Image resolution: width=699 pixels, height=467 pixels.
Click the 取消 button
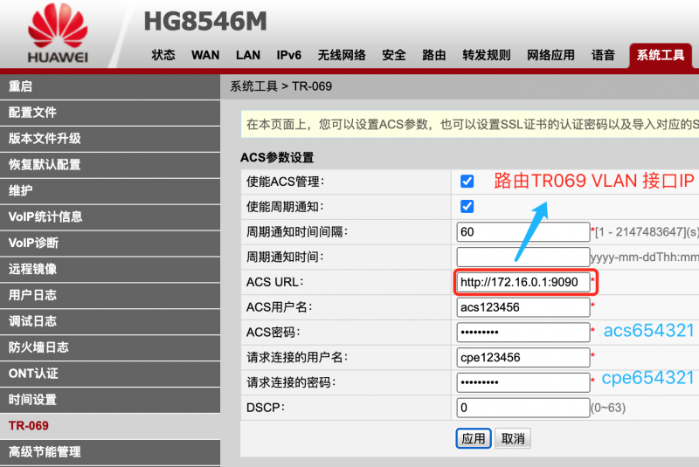513,439
